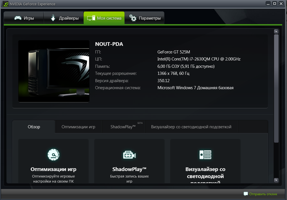Image resolution: width=287 pixels, height=200 pixels.
Task: Click the speech bubble feedback icon
Action: [246, 194]
